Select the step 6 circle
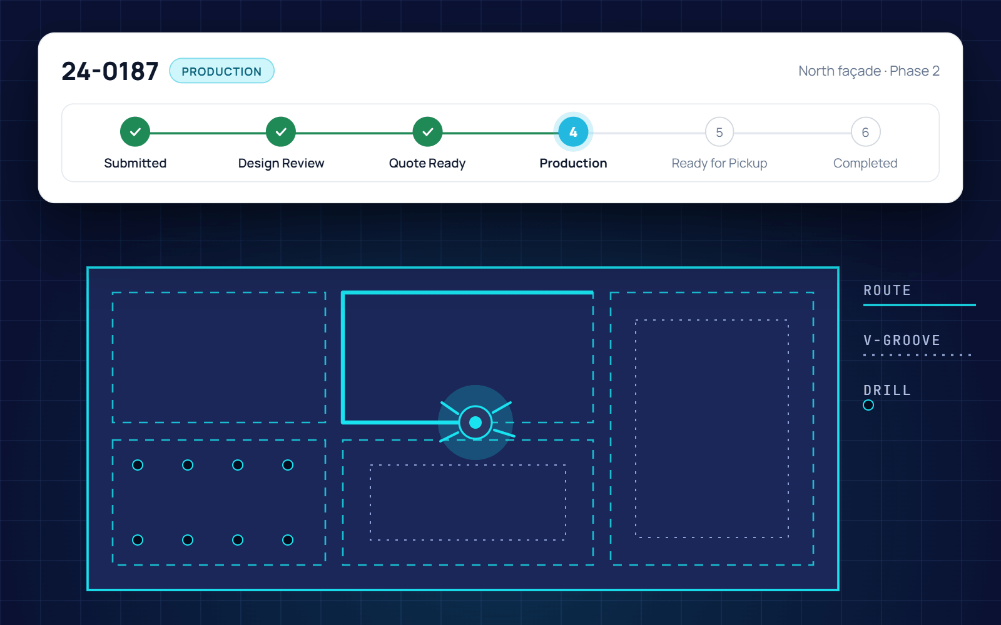This screenshot has height=625, width=1001. (865, 132)
